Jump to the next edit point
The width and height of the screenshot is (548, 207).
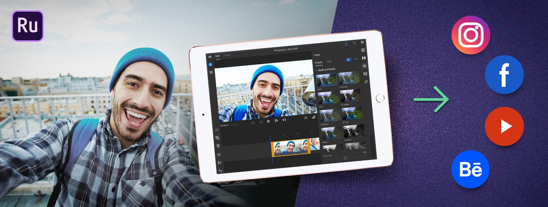[284, 120]
